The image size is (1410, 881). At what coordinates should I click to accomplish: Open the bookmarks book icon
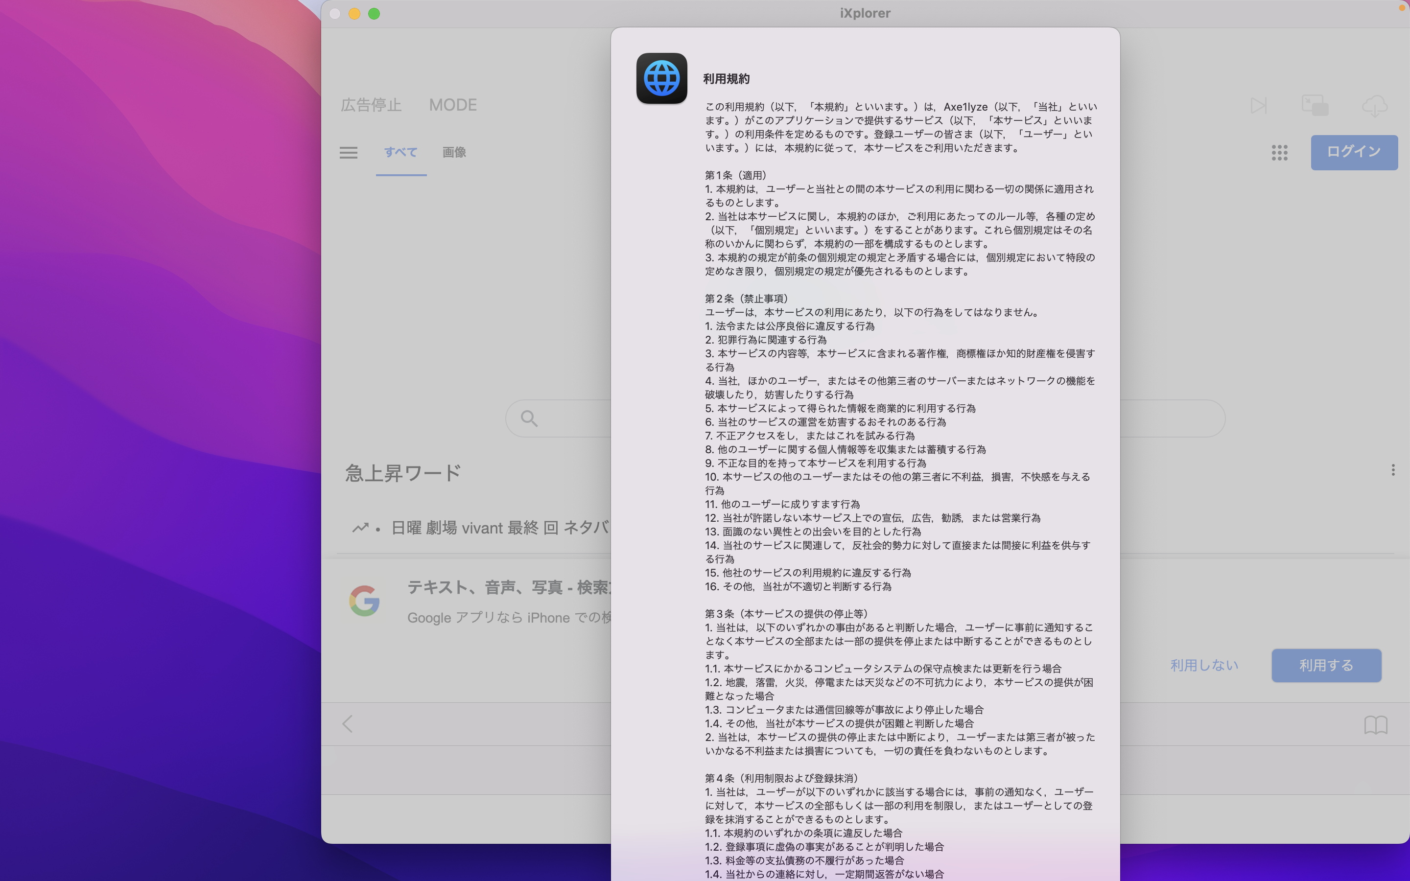1376,725
